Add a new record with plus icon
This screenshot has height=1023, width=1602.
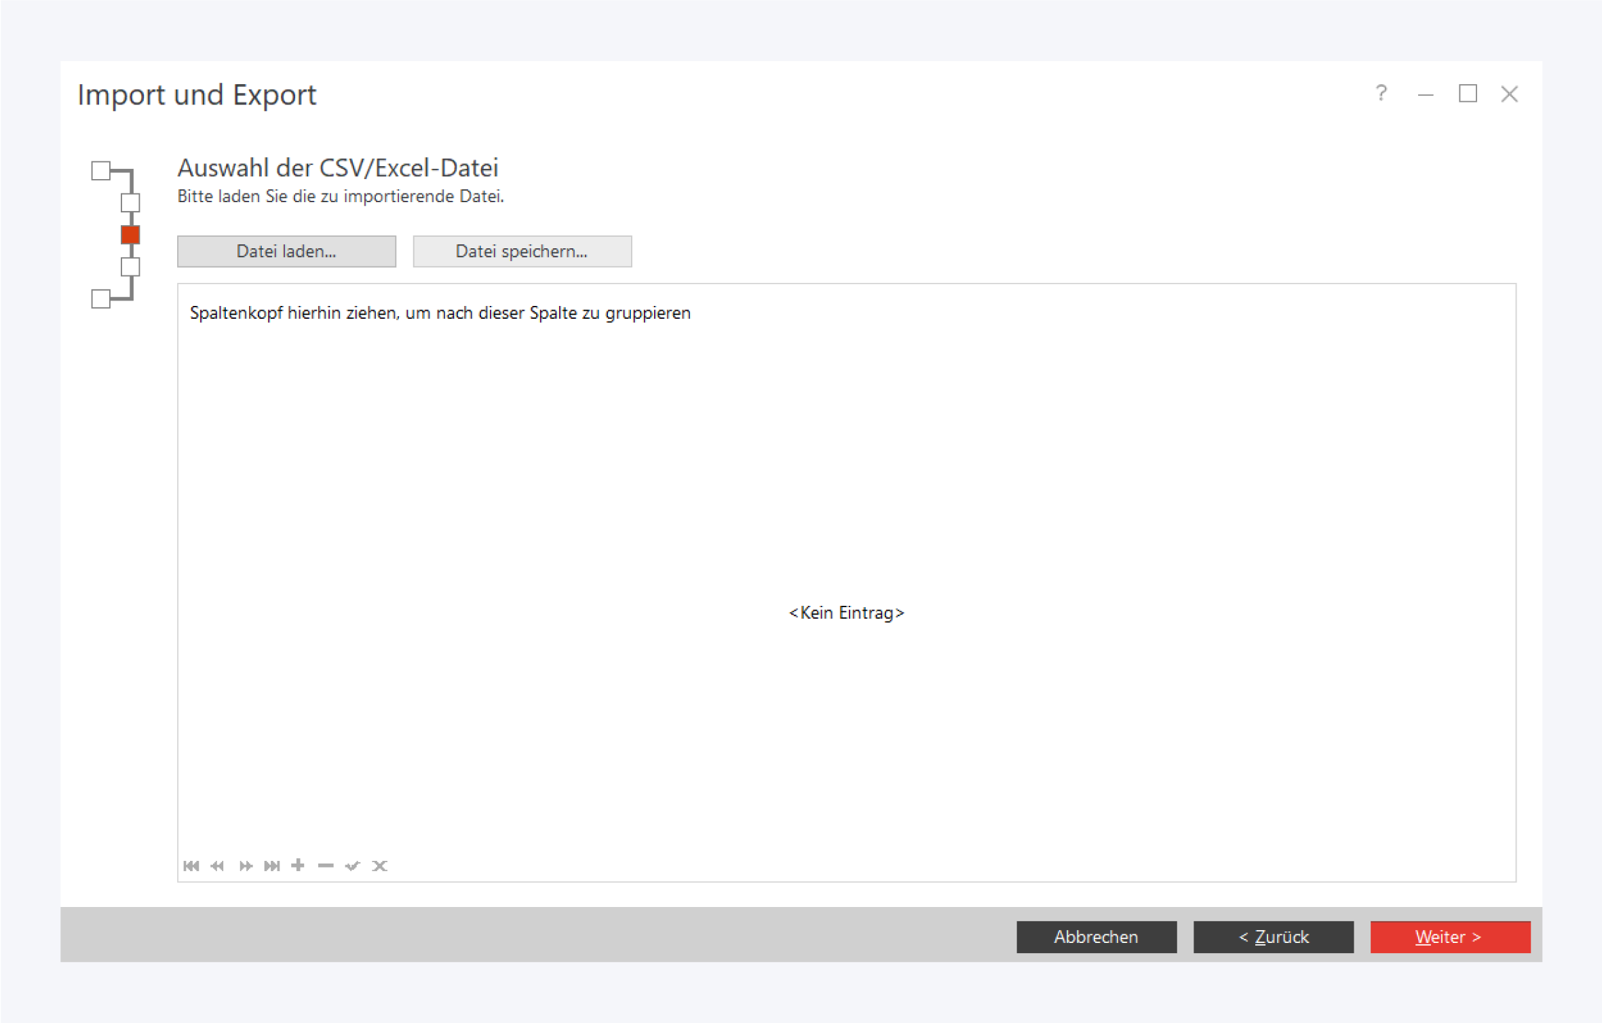(298, 865)
